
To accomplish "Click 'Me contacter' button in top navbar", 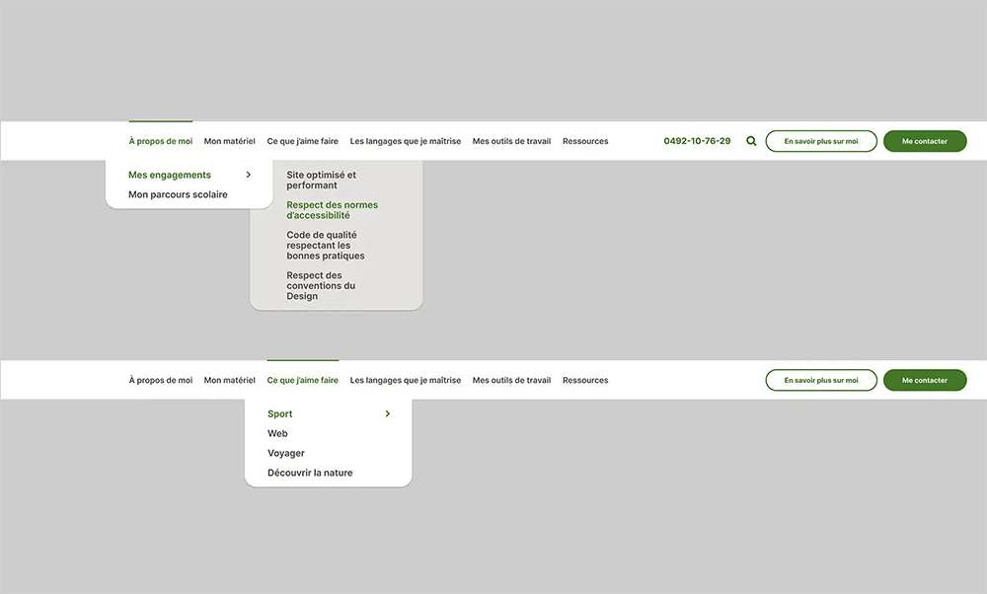I will (x=925, y=141).
